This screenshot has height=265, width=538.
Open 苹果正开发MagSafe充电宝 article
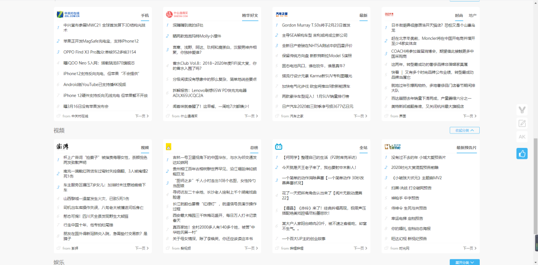pyautogui.click(x=101, y=41)
